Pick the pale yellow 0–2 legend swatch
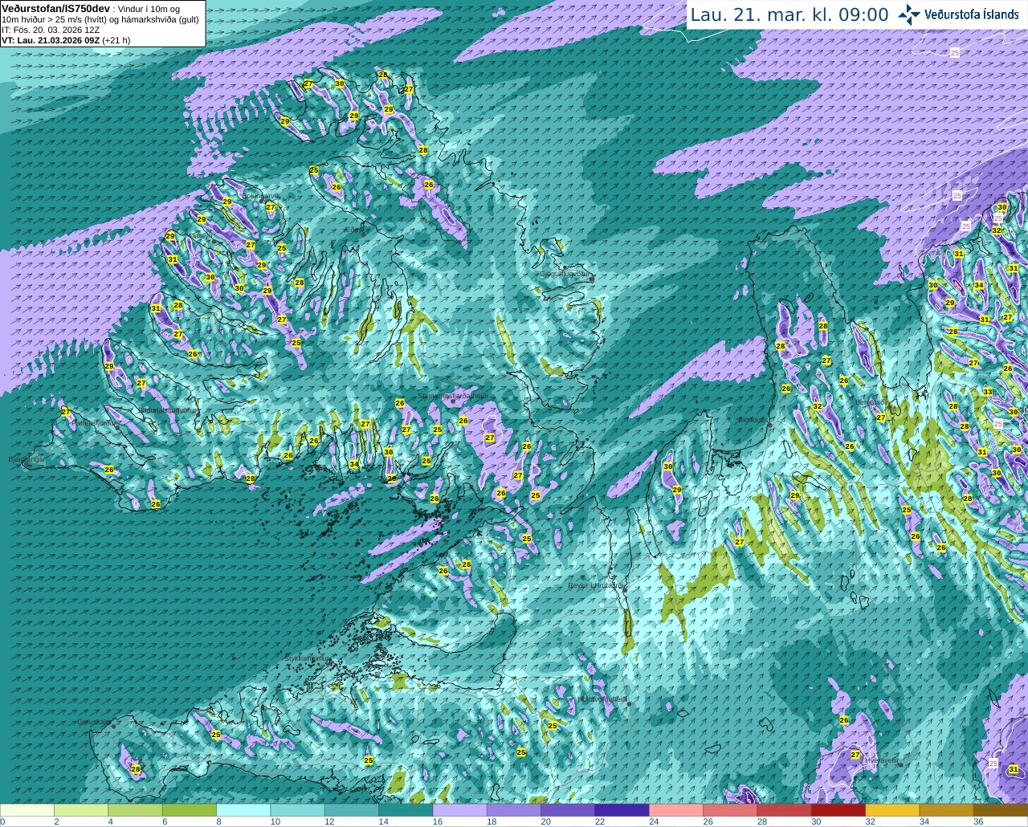The image size is (1028, 827). 27,810
